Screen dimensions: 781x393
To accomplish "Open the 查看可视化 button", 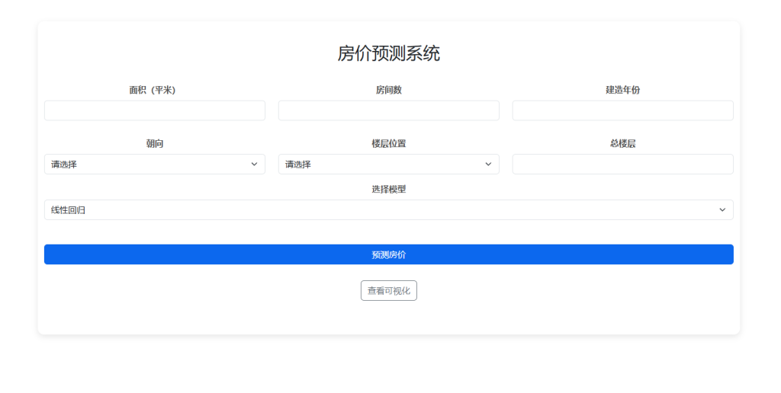I will [x=389, y=291].
